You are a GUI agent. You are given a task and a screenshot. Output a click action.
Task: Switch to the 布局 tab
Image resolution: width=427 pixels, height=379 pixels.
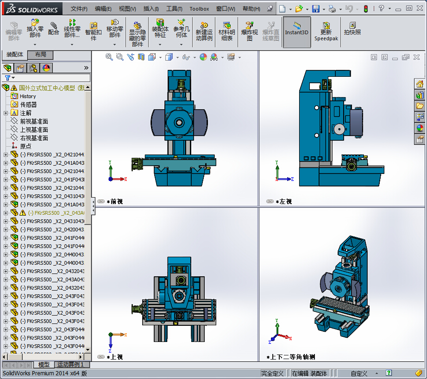point(41,55)
